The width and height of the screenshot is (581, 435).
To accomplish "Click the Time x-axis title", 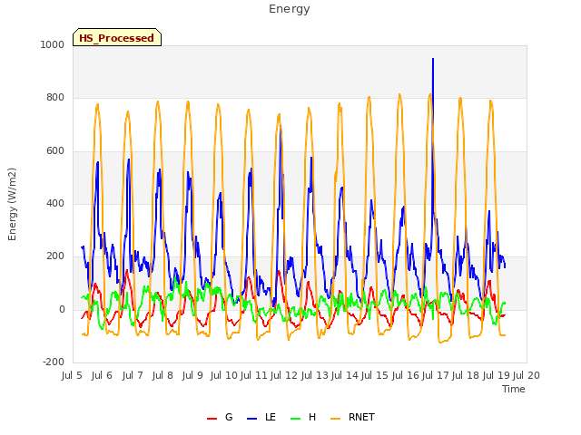I will pyautogui.click(x=514, y=389).
